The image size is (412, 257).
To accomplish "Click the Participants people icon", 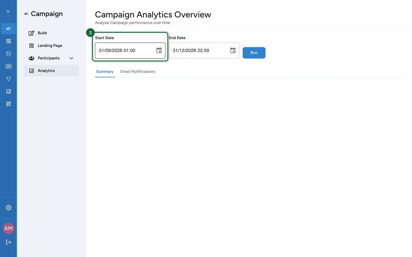I will pos(31,58).
